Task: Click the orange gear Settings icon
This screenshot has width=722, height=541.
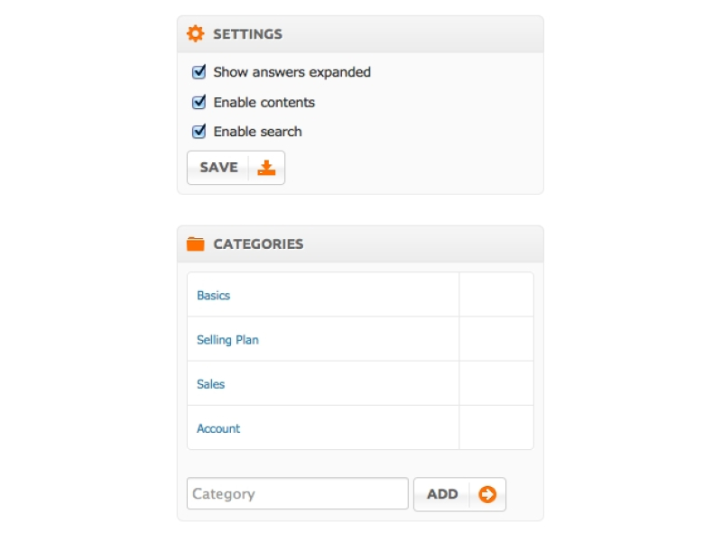Action: click(x=195, y=34)
